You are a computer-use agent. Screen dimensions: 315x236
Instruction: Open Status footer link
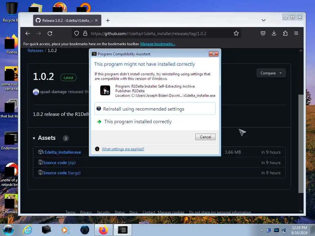120,212
